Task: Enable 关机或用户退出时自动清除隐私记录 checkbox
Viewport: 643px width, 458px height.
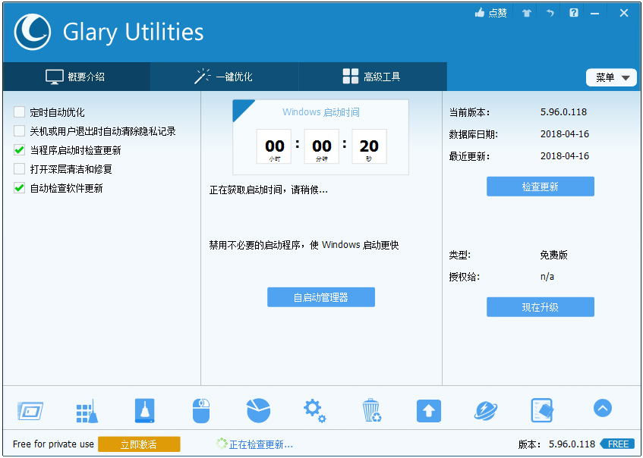Action: [19, 131]
